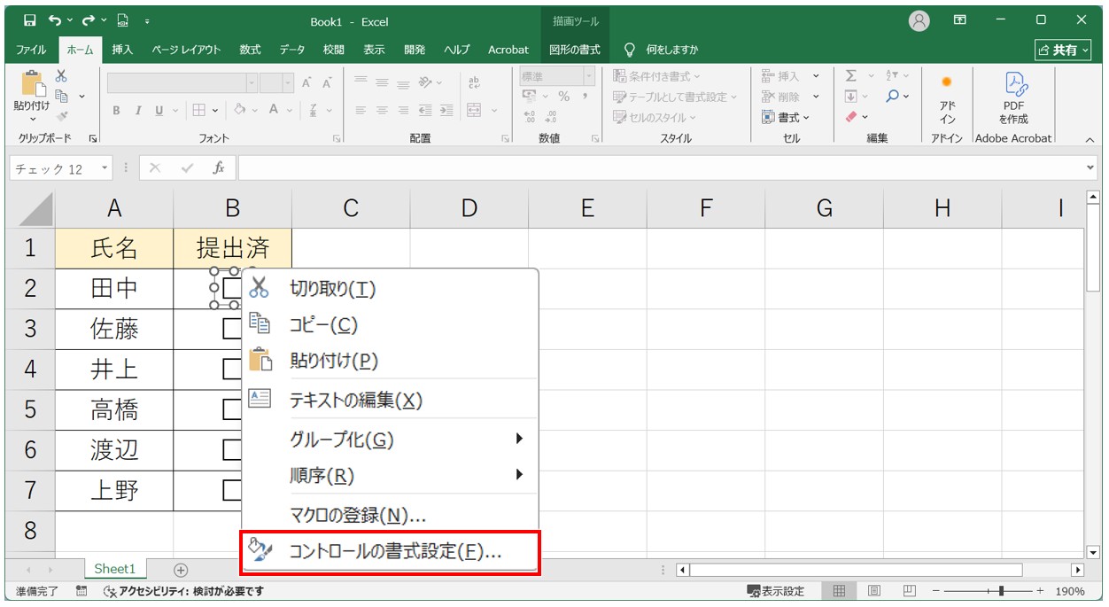
Task: Switch to the 数式 ribbon tab
Action: coord(250,50)
